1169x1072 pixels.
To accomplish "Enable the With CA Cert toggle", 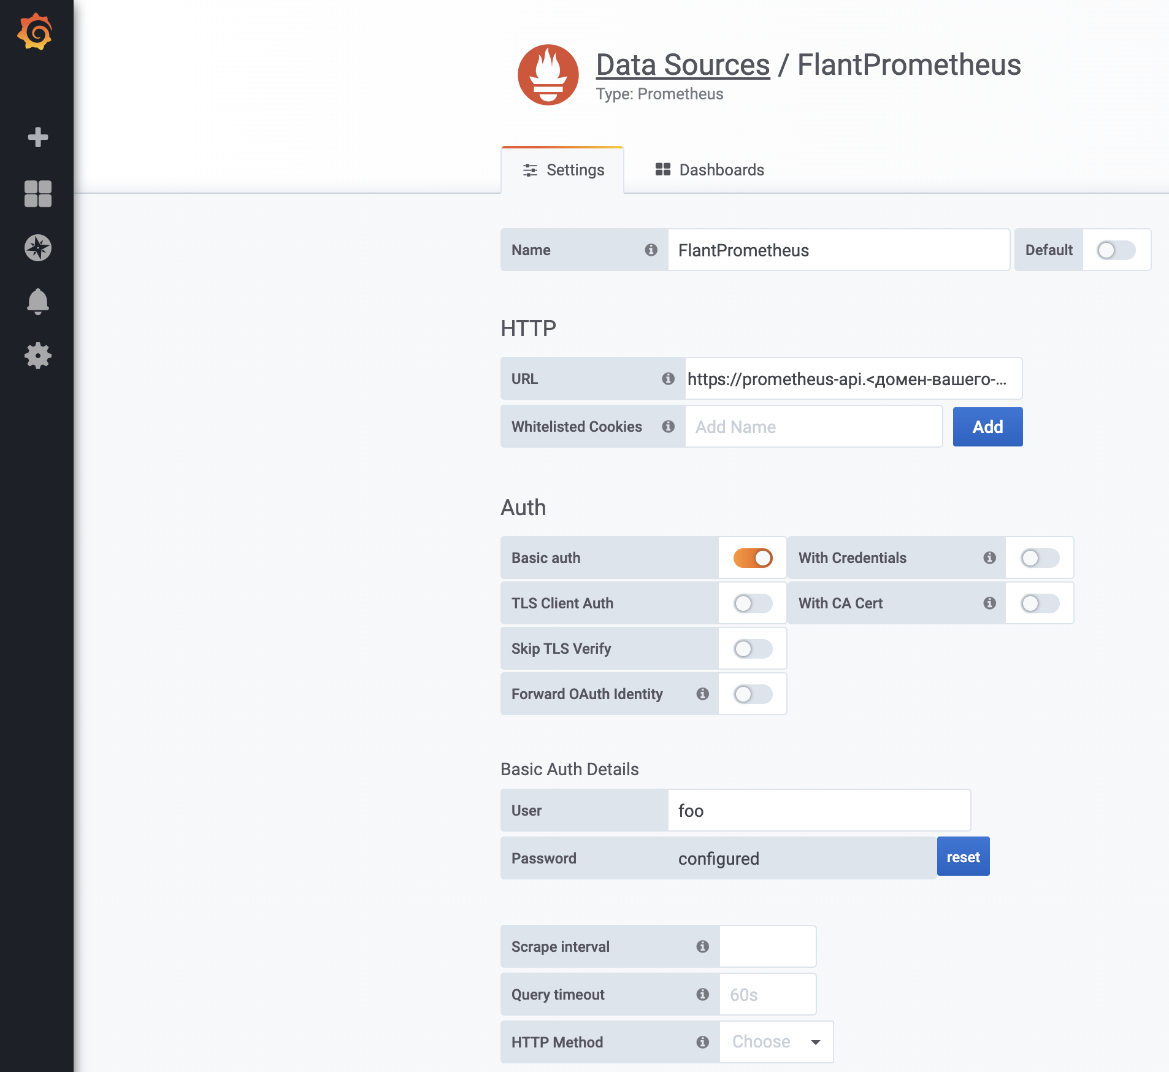I will click(1040, 603).
